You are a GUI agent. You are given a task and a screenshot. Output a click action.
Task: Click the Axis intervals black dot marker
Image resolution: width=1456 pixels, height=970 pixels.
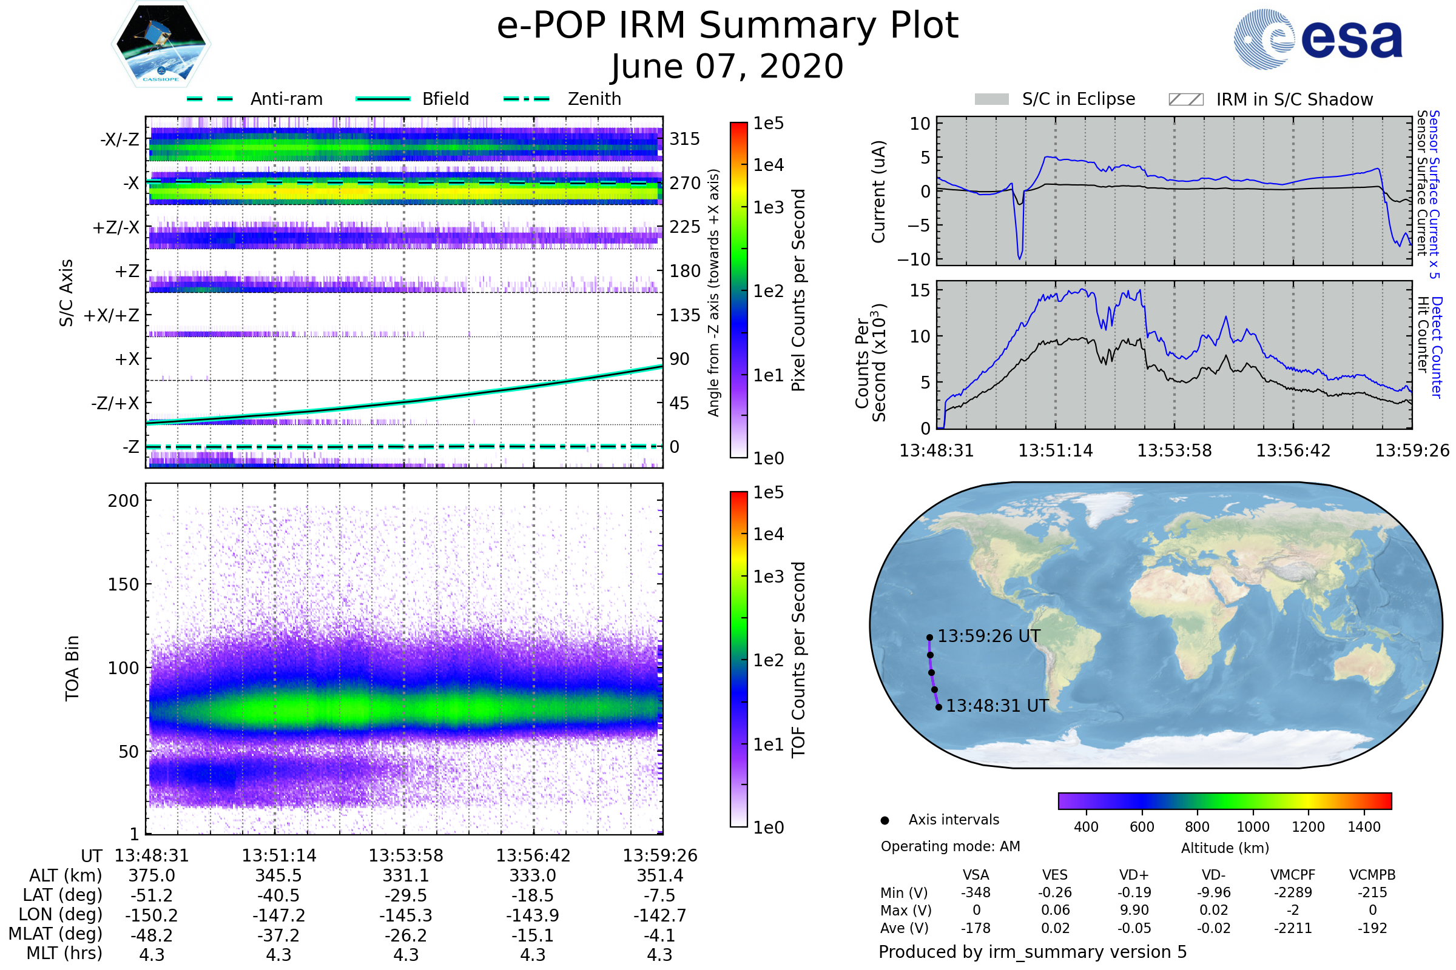click(x=885, y=820)
